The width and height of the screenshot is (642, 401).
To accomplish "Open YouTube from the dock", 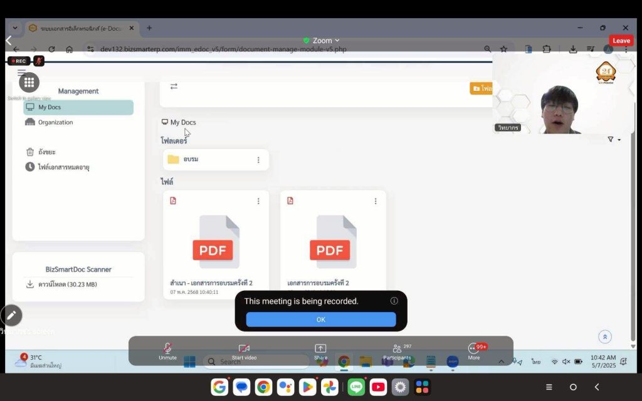I will pyautogui.click(x=378, y=387).
